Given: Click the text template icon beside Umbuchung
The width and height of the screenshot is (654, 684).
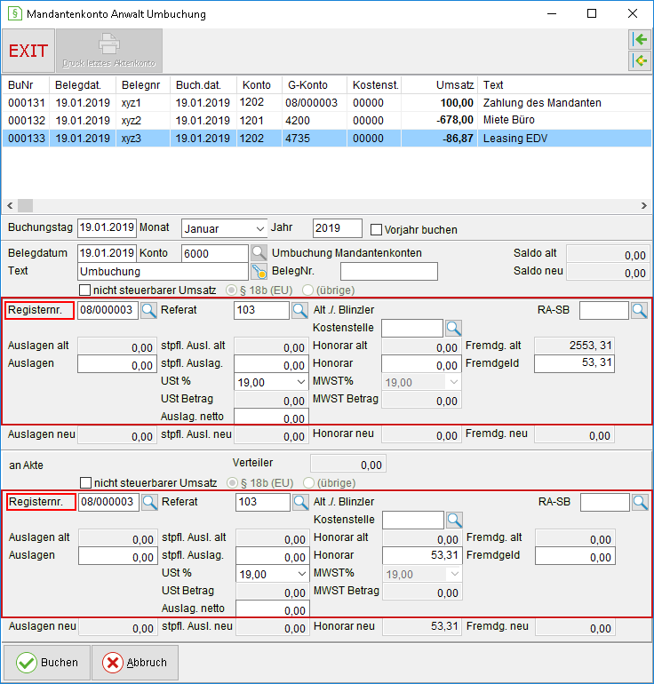Looking at the screenshot, I should click(x=259, y=271).
